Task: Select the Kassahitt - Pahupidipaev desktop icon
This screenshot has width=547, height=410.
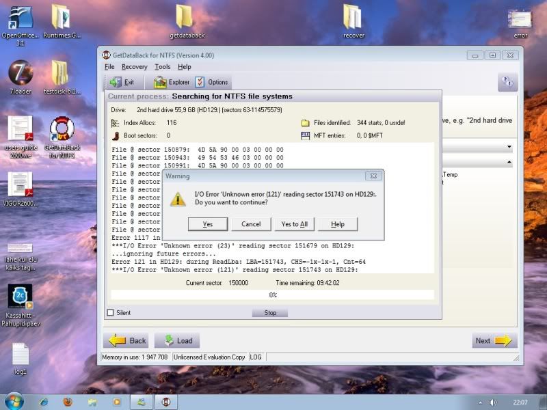Action: pos(21,305)
